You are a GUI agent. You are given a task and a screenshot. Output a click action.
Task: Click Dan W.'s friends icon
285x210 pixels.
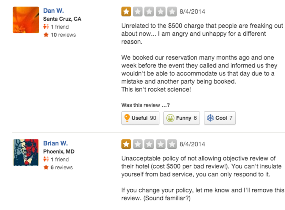point(46,27)
